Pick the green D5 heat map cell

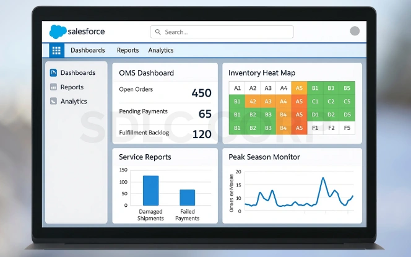tap(347, 115)
